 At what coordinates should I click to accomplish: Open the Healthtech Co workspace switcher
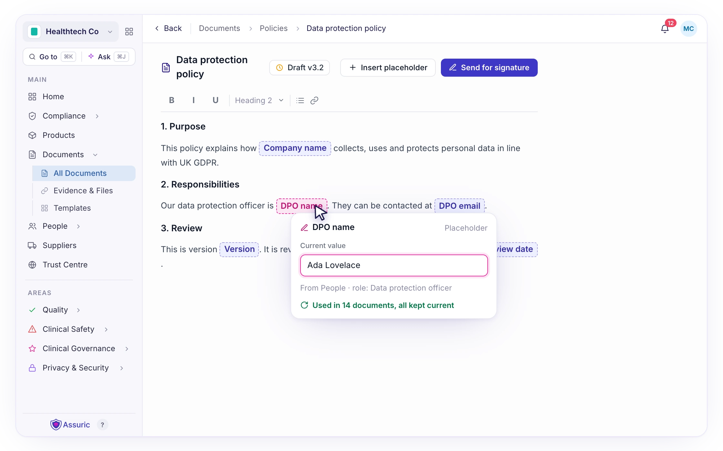tap(71, 32)
